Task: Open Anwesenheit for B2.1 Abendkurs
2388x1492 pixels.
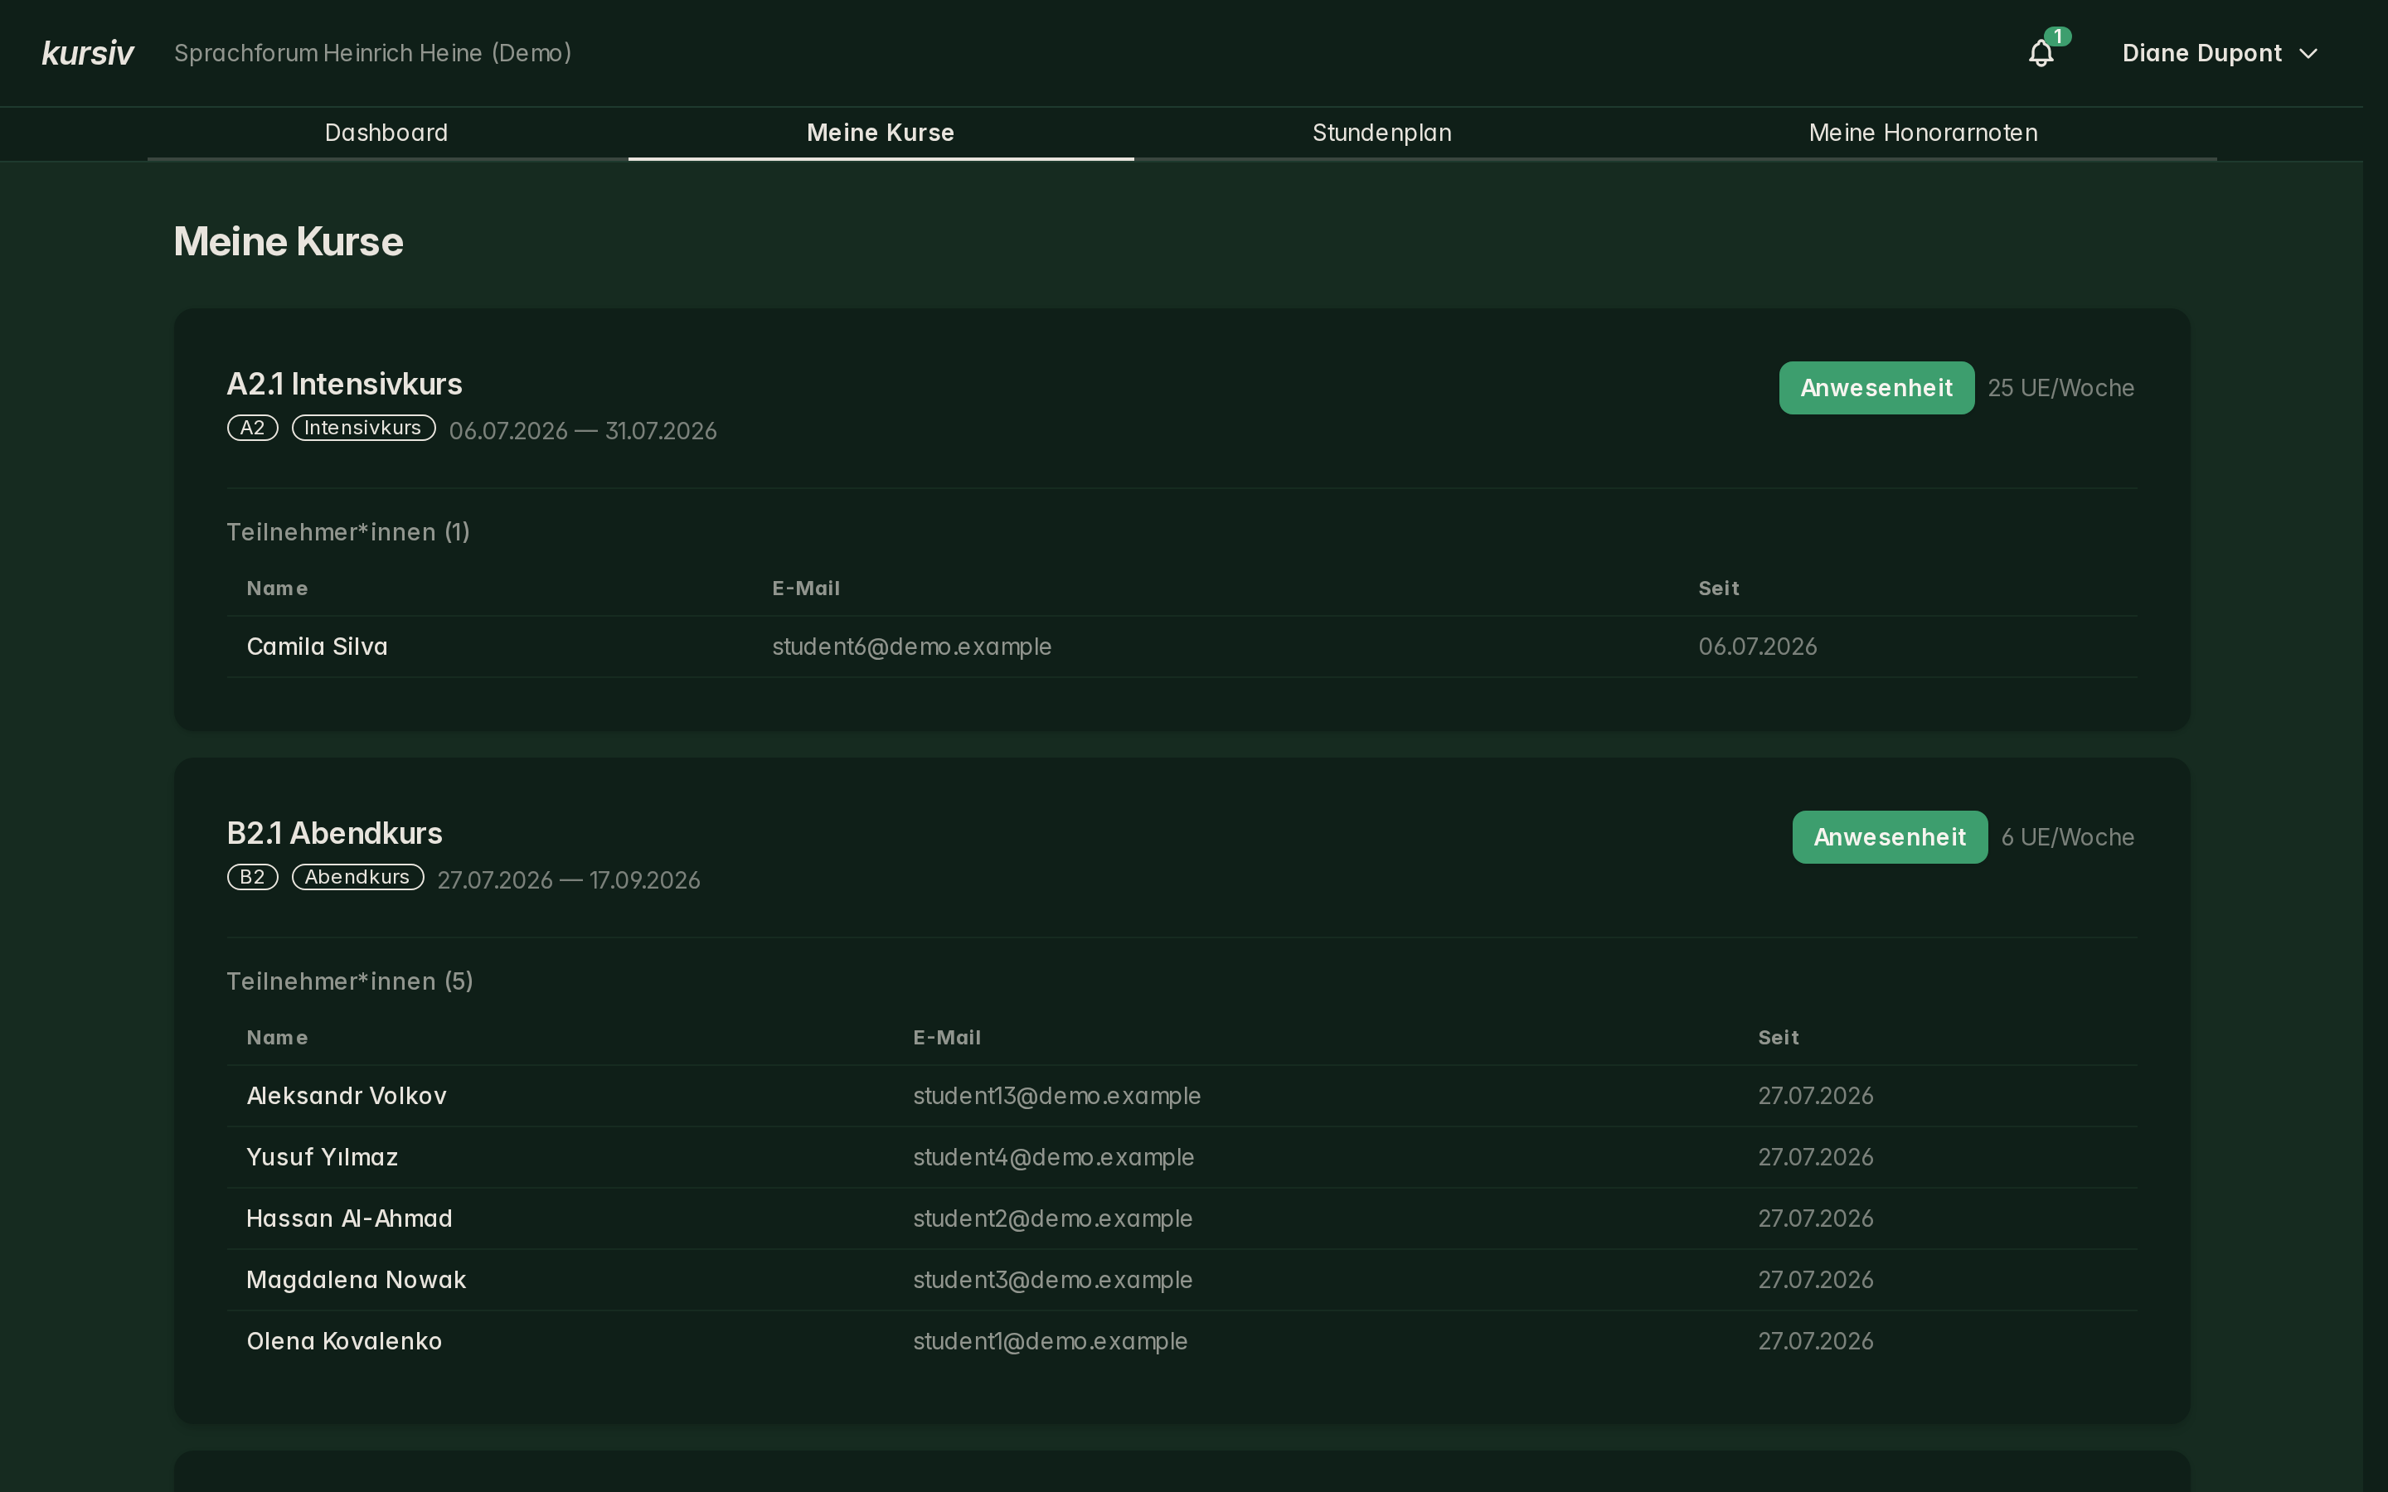Action: 1890,837
